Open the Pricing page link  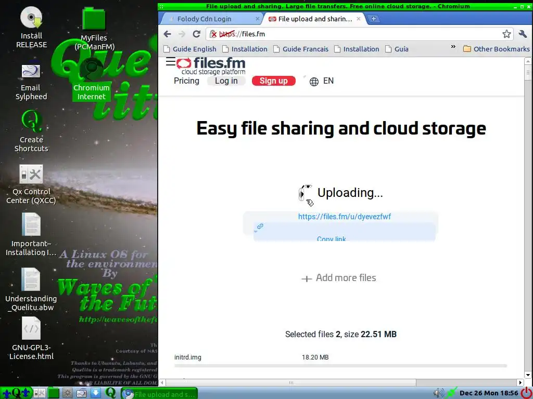click(x=186, y=81)
